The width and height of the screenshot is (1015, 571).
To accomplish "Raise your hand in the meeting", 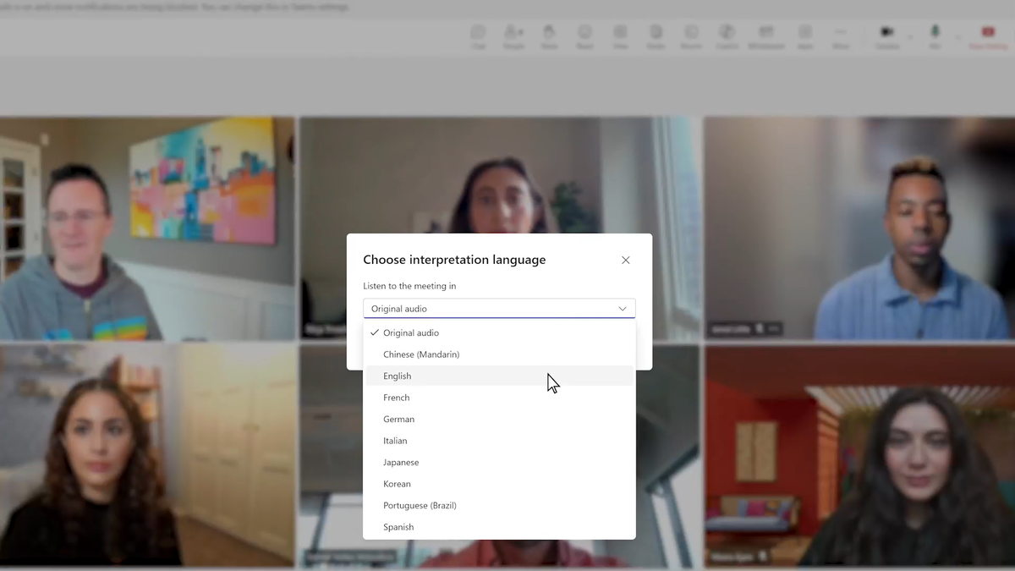I will (x=549, y=36).
